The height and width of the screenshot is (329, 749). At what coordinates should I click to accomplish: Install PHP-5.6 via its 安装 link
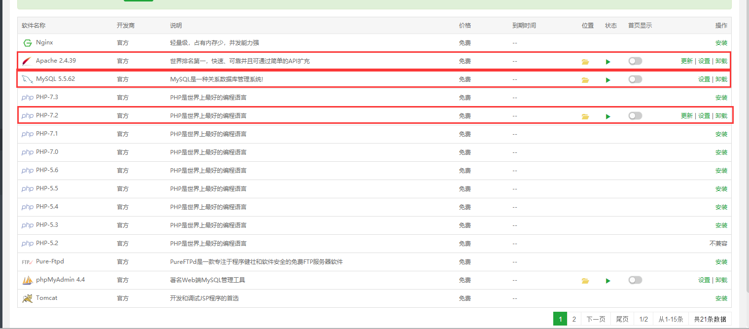(x=721, y=171)
